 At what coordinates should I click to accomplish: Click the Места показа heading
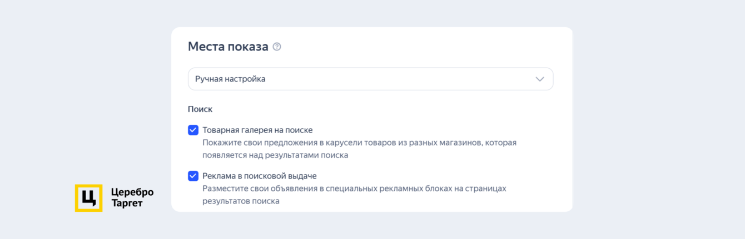pyautogui.click(x=228, y=47)
